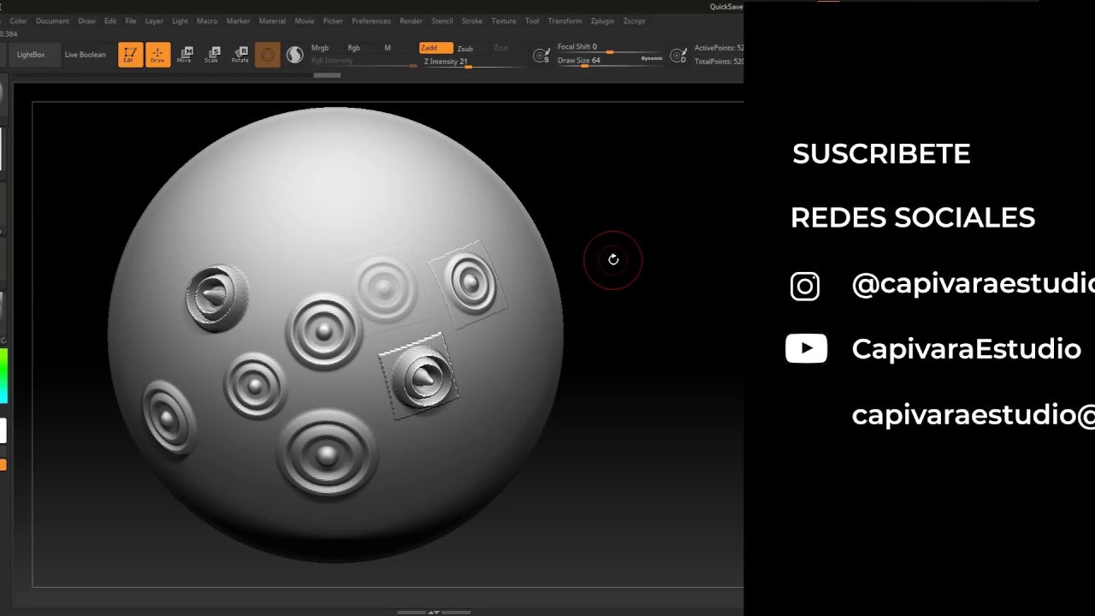
Task: Enable Zsub sculpting mode
Action: pos(465,49)
